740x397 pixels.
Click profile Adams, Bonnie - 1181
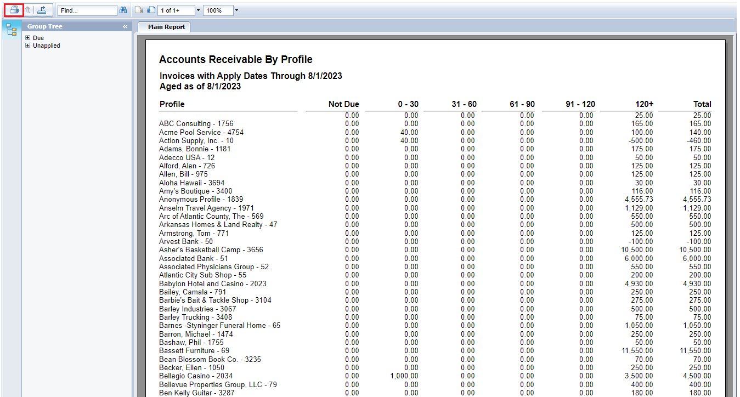coord(195,149)
